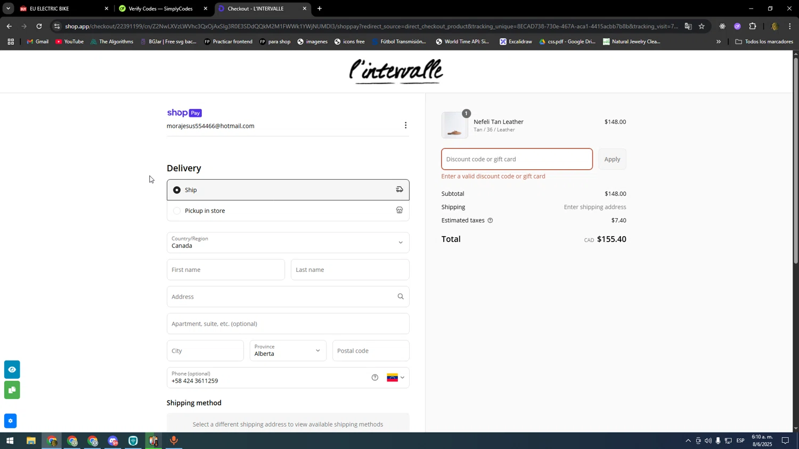Click the L'intervalle store logo

[396, 71]
